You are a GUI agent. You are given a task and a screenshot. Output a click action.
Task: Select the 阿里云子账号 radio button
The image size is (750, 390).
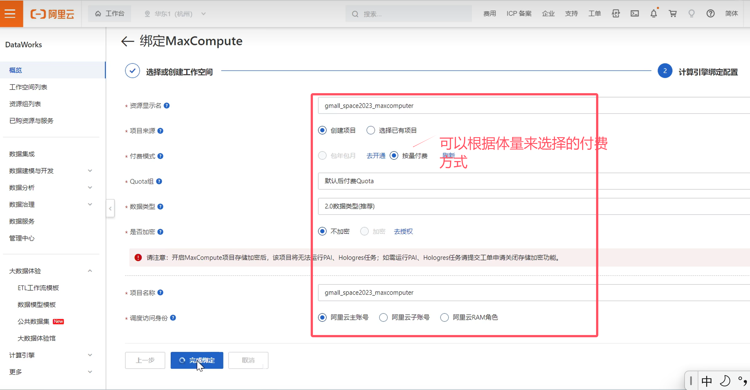coord(383,317)
